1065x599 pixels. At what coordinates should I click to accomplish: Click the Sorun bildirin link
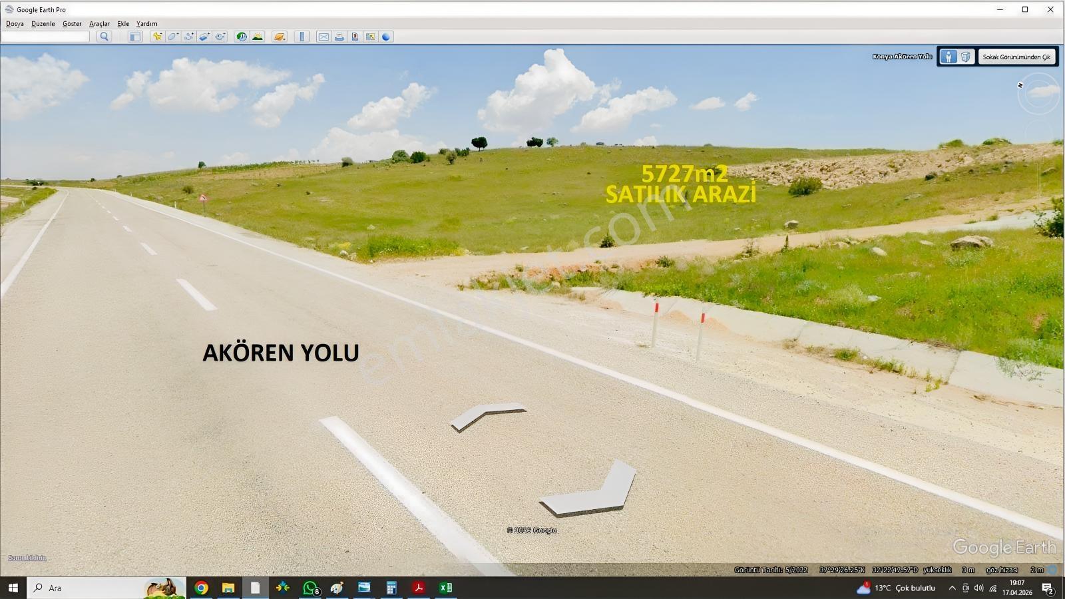click(x=27, y=558)
